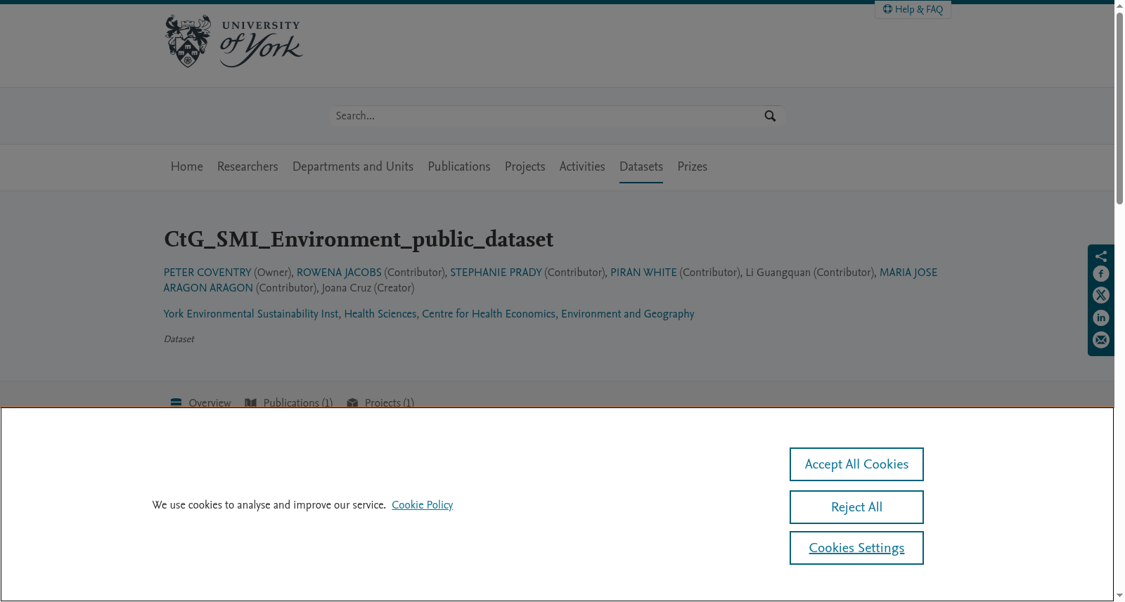Open PIRAN WHITE's profile
The width and height of the screenshot is (1125, 602).
click(x=643, y=273)
